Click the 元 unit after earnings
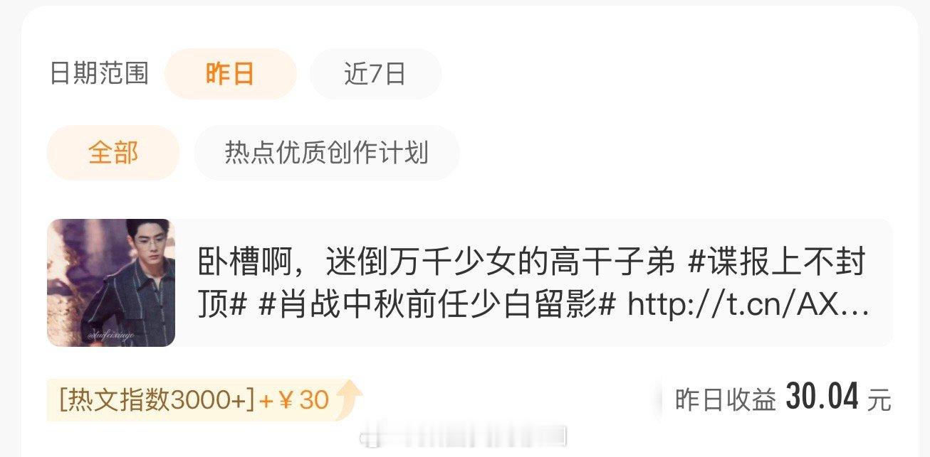 879,400
